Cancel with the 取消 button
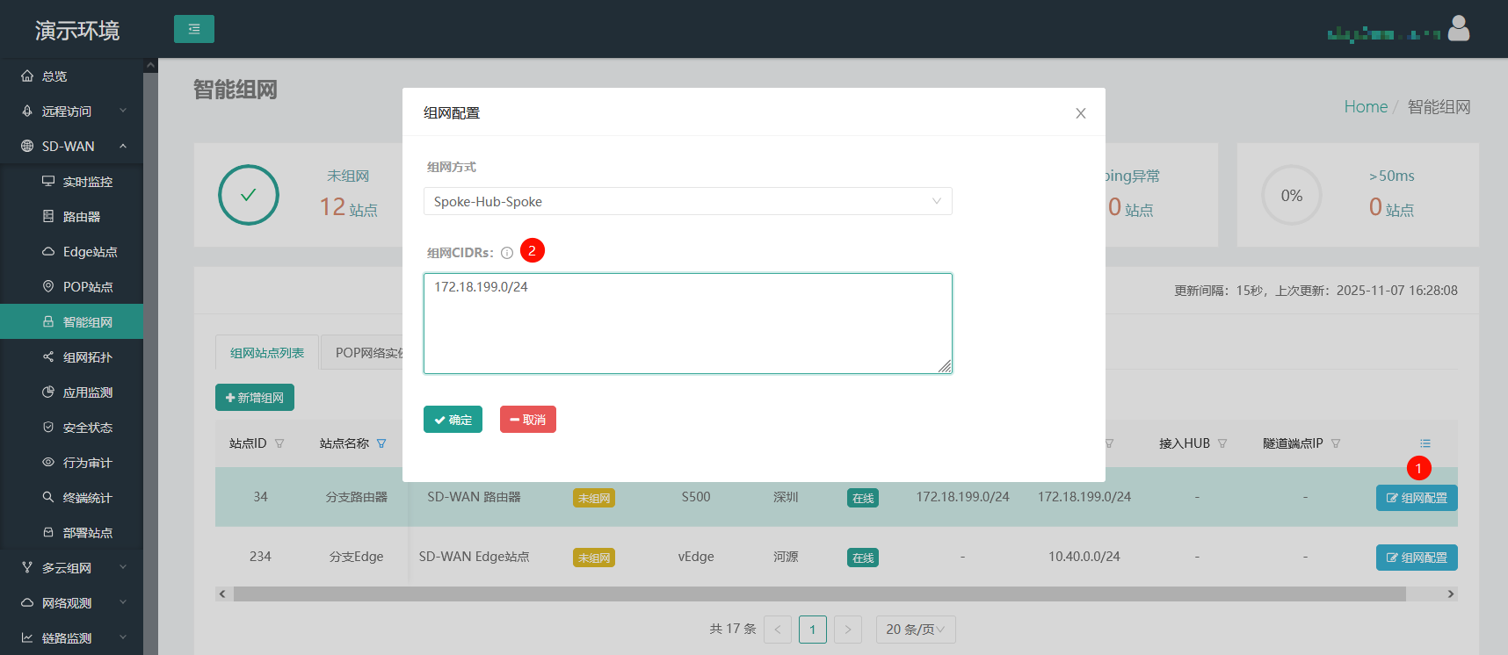 click(x=528, y=420)
